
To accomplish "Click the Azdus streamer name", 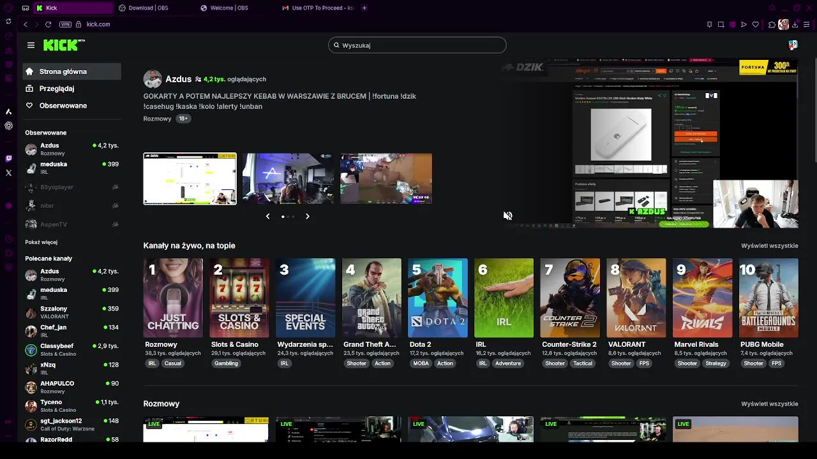I will click(178, 79).
